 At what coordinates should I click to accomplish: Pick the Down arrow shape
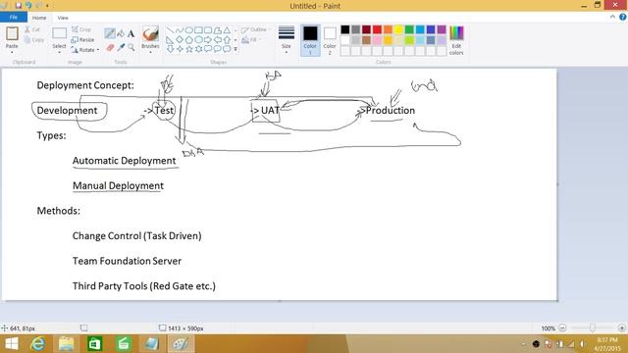170,49
